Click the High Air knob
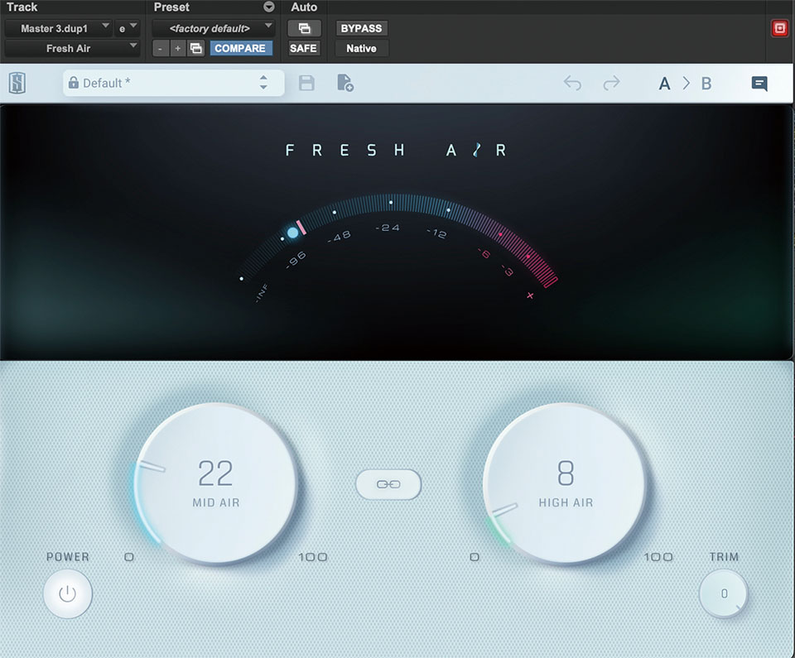795x658 pixels. (564, 483)
